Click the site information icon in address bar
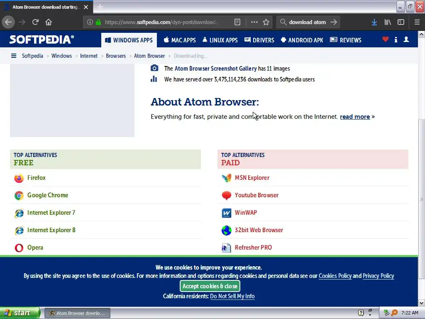 [90, 22]
